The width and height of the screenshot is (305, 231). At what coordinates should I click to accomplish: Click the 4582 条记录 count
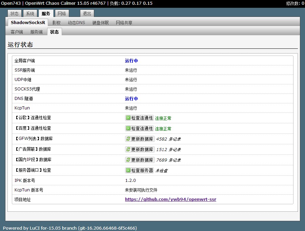tap(168, 139)
